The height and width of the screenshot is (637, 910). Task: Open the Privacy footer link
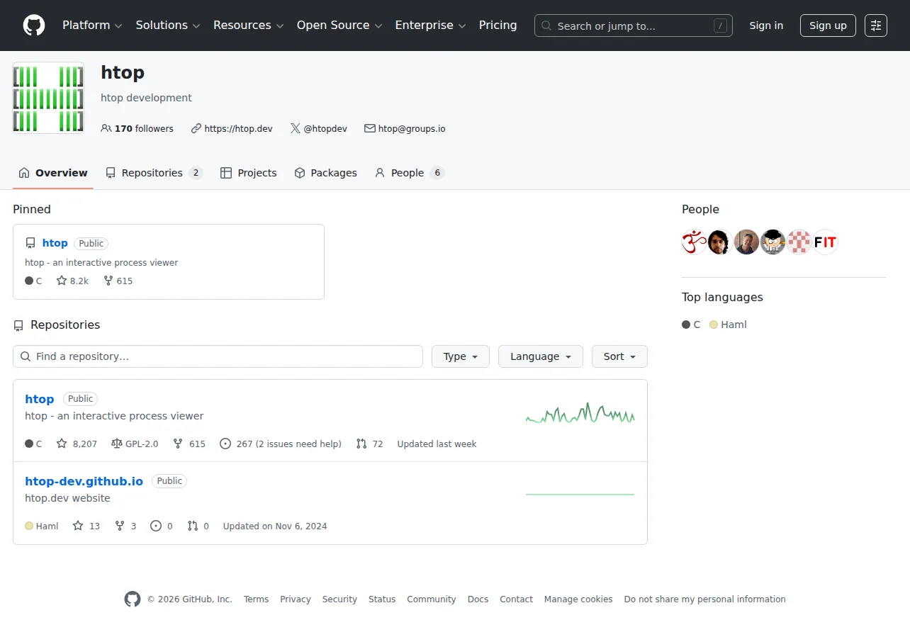(x=296, y=599)
